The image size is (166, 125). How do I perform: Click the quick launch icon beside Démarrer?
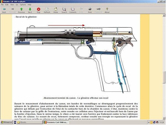coord(15,122)
